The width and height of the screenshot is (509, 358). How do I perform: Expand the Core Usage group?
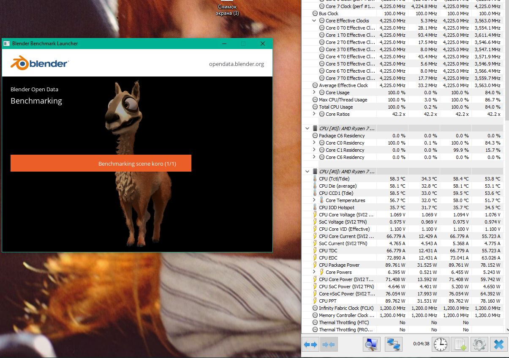[x=314, y=93]
